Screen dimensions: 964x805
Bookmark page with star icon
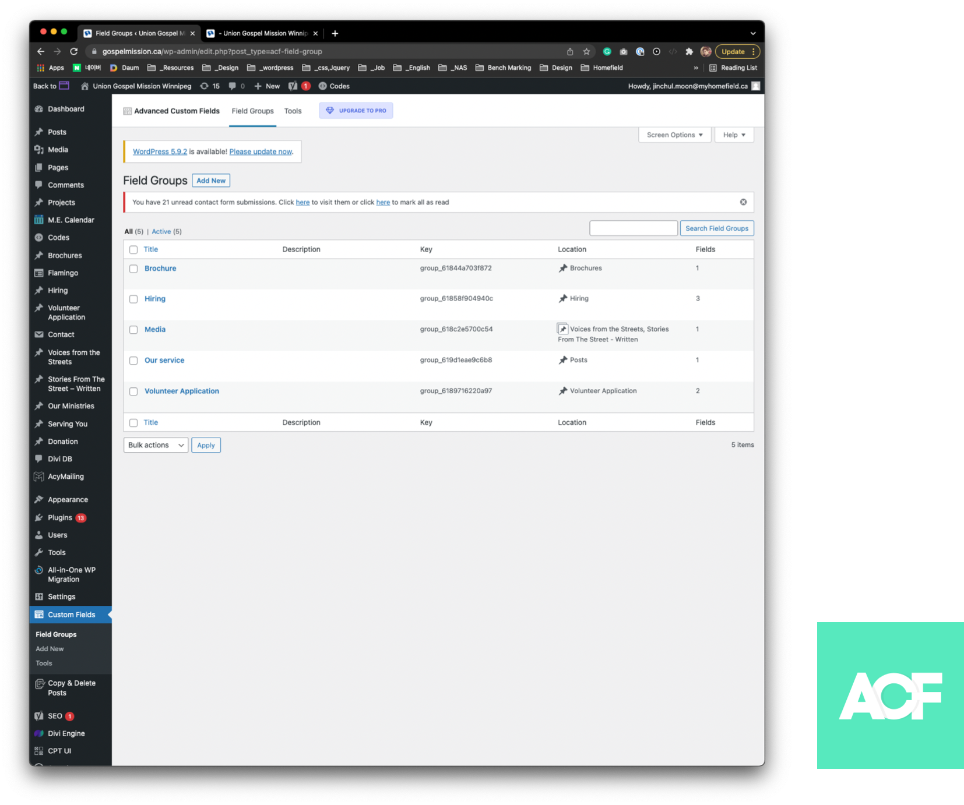point(586,51)
